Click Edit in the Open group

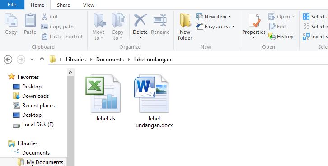277,27
